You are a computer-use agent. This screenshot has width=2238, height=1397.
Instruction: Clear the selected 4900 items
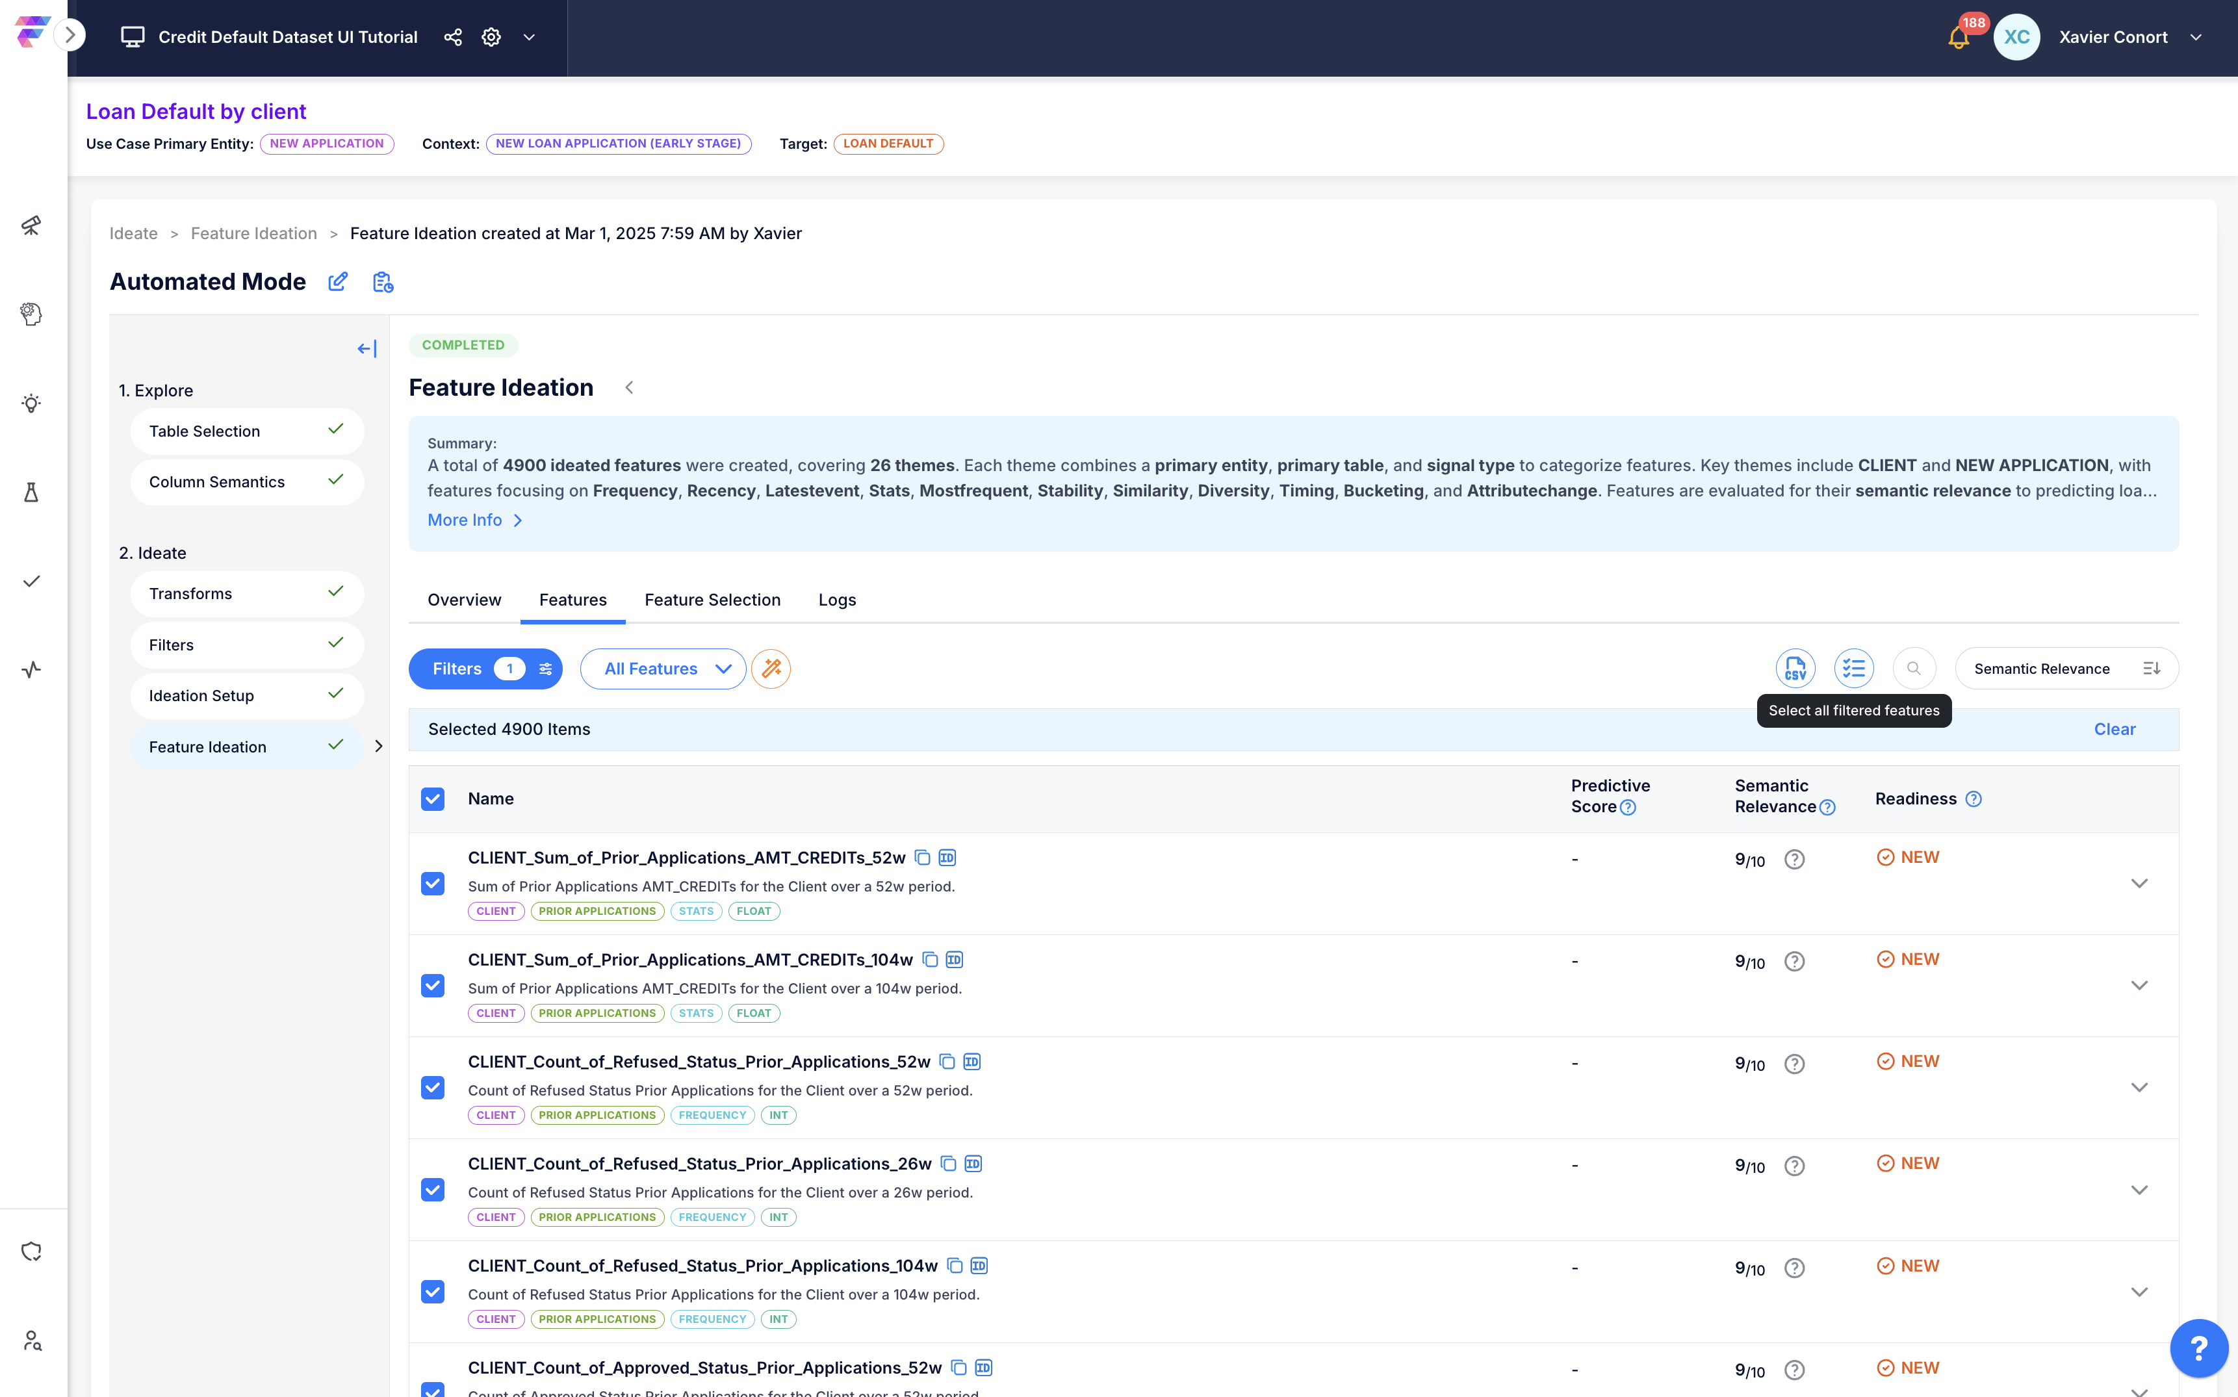pos(2114,729)
